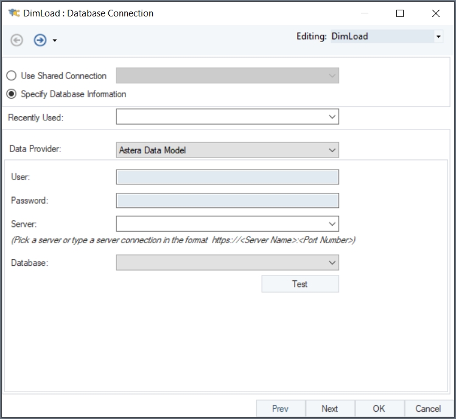456x419 pixels.
Task: Click the DimLoad app icon in title bar
Action: (x=13, y=13)
